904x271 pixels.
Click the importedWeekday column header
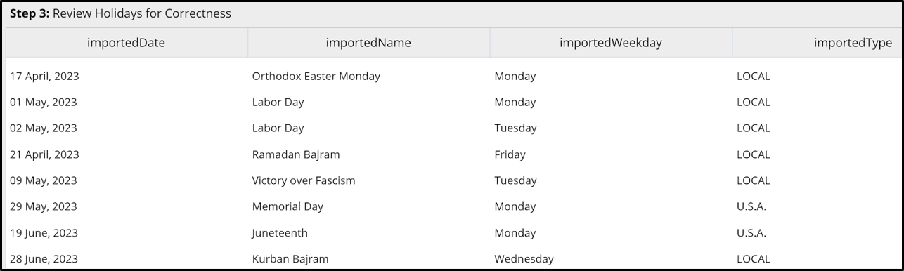coord(611,43)
